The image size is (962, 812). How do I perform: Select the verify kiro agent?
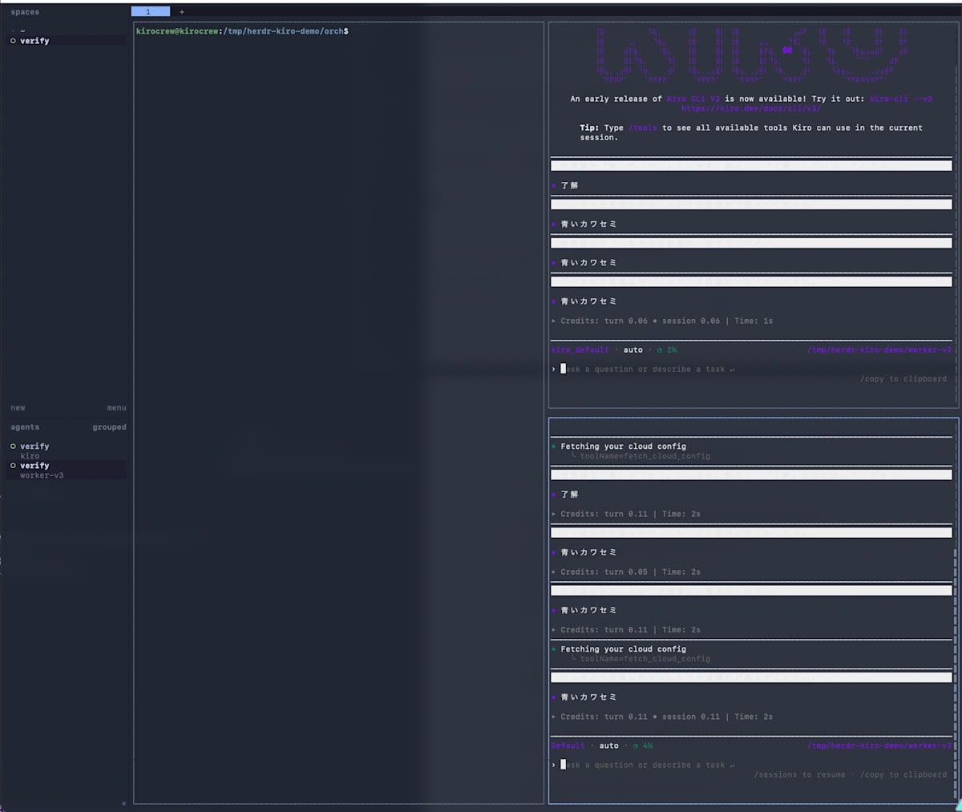66,451
